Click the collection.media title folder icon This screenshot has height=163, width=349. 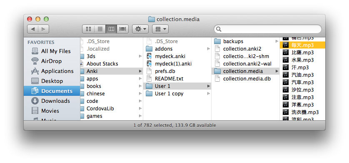[x=152, y=19]
